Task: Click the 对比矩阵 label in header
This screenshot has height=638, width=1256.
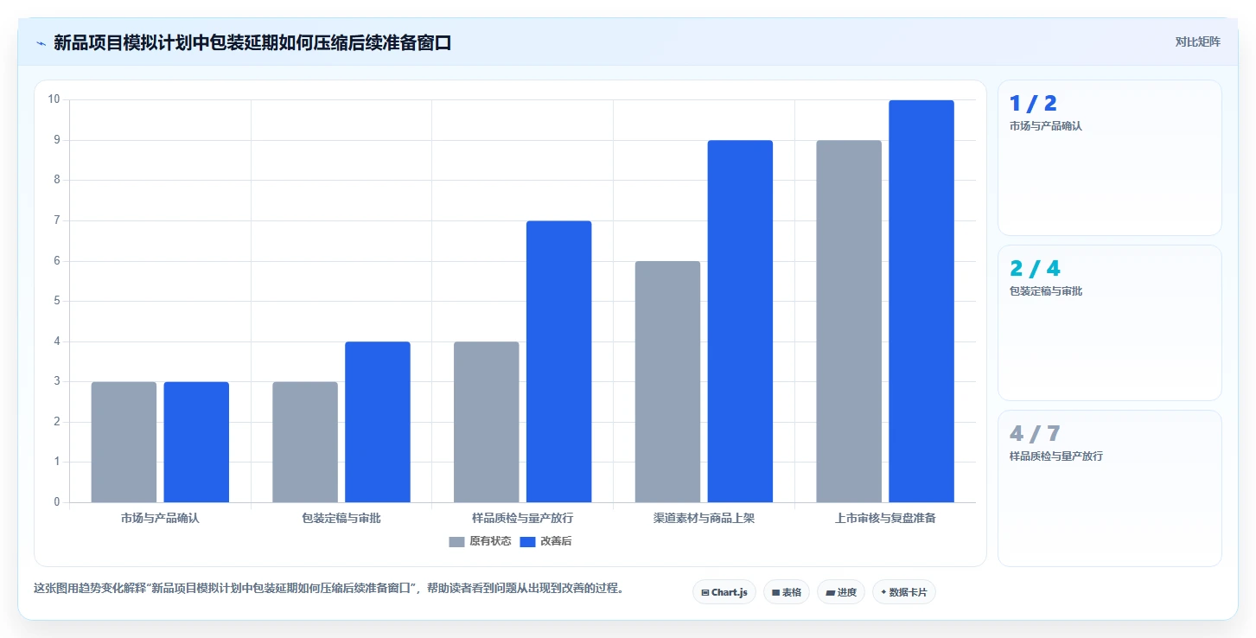Action: (x=1197, y=41)
